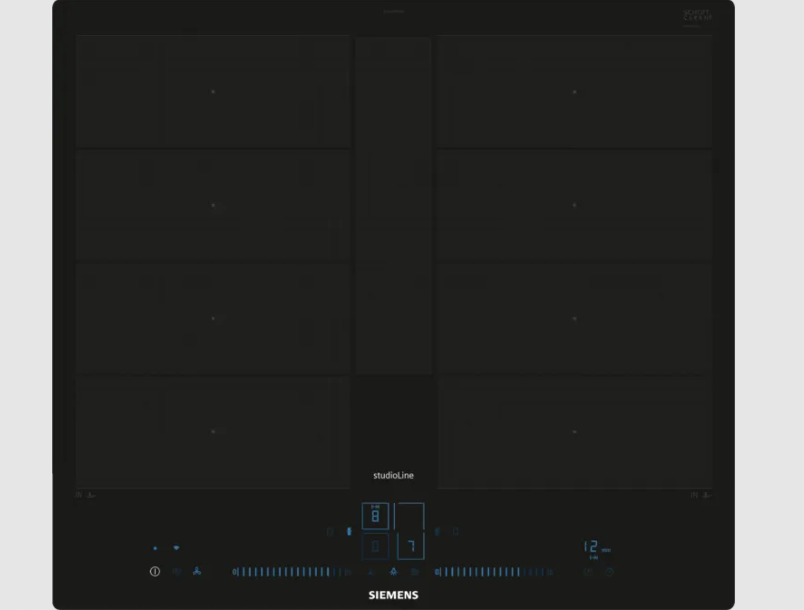Select the front-left cooking zone showing 0
804x610 pixels.
pos(375,547)
